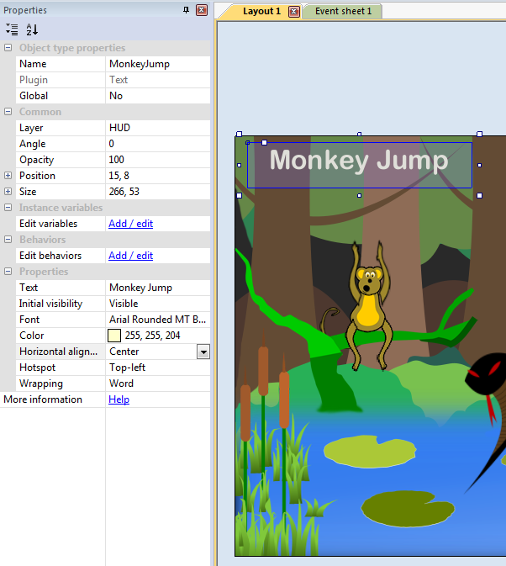Image resolution: width=506 pixels, height=566 pixels.
Task: Close the Layout 1 tab
Action: [x=294, y=12]
